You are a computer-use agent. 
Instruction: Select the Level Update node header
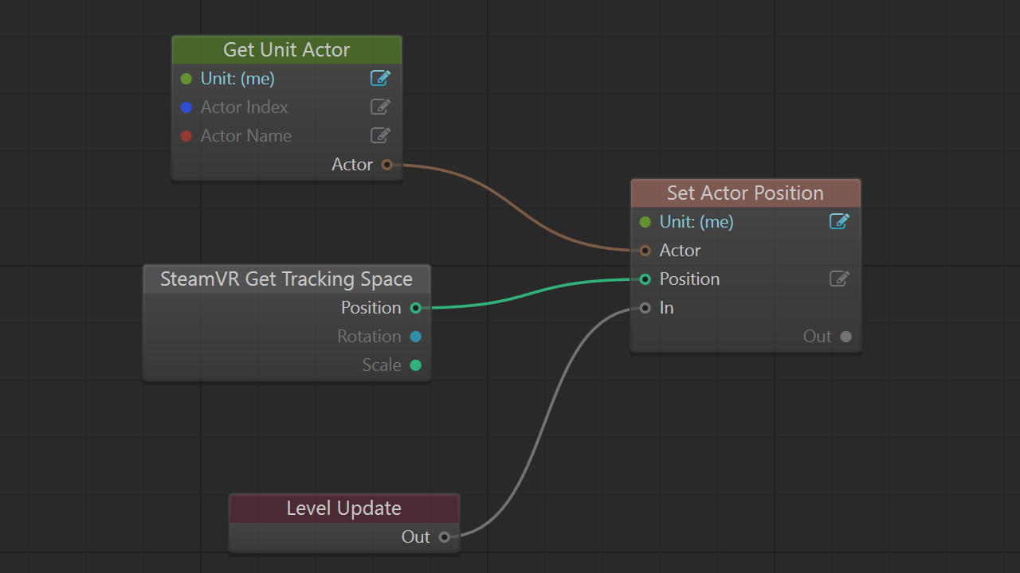[x=344, y=509]
